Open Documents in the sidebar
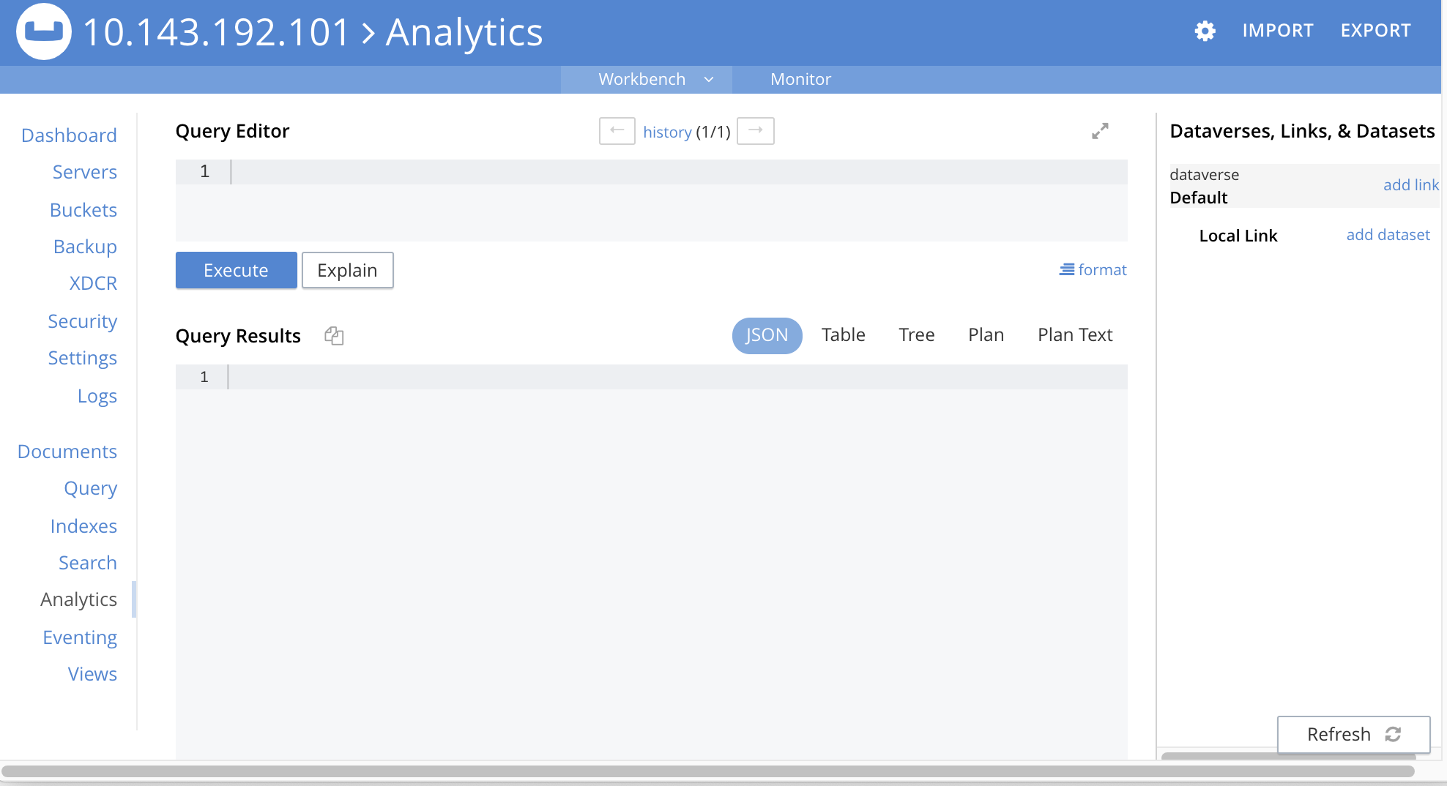This screenshot has width=1447, height=786. (x=67, y=452)
